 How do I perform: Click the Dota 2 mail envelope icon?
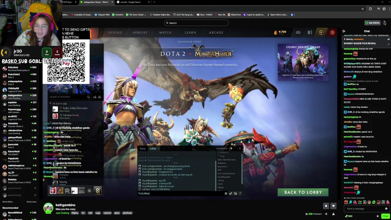point(298,32)
